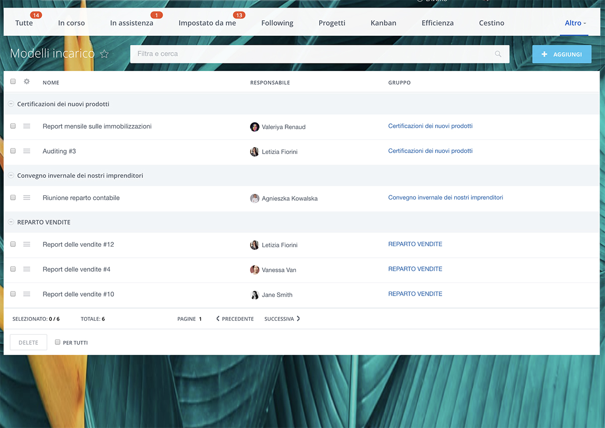Check the Auditing #3 row
This screenshot has height=428, width=605.
(x=13, y=151)
